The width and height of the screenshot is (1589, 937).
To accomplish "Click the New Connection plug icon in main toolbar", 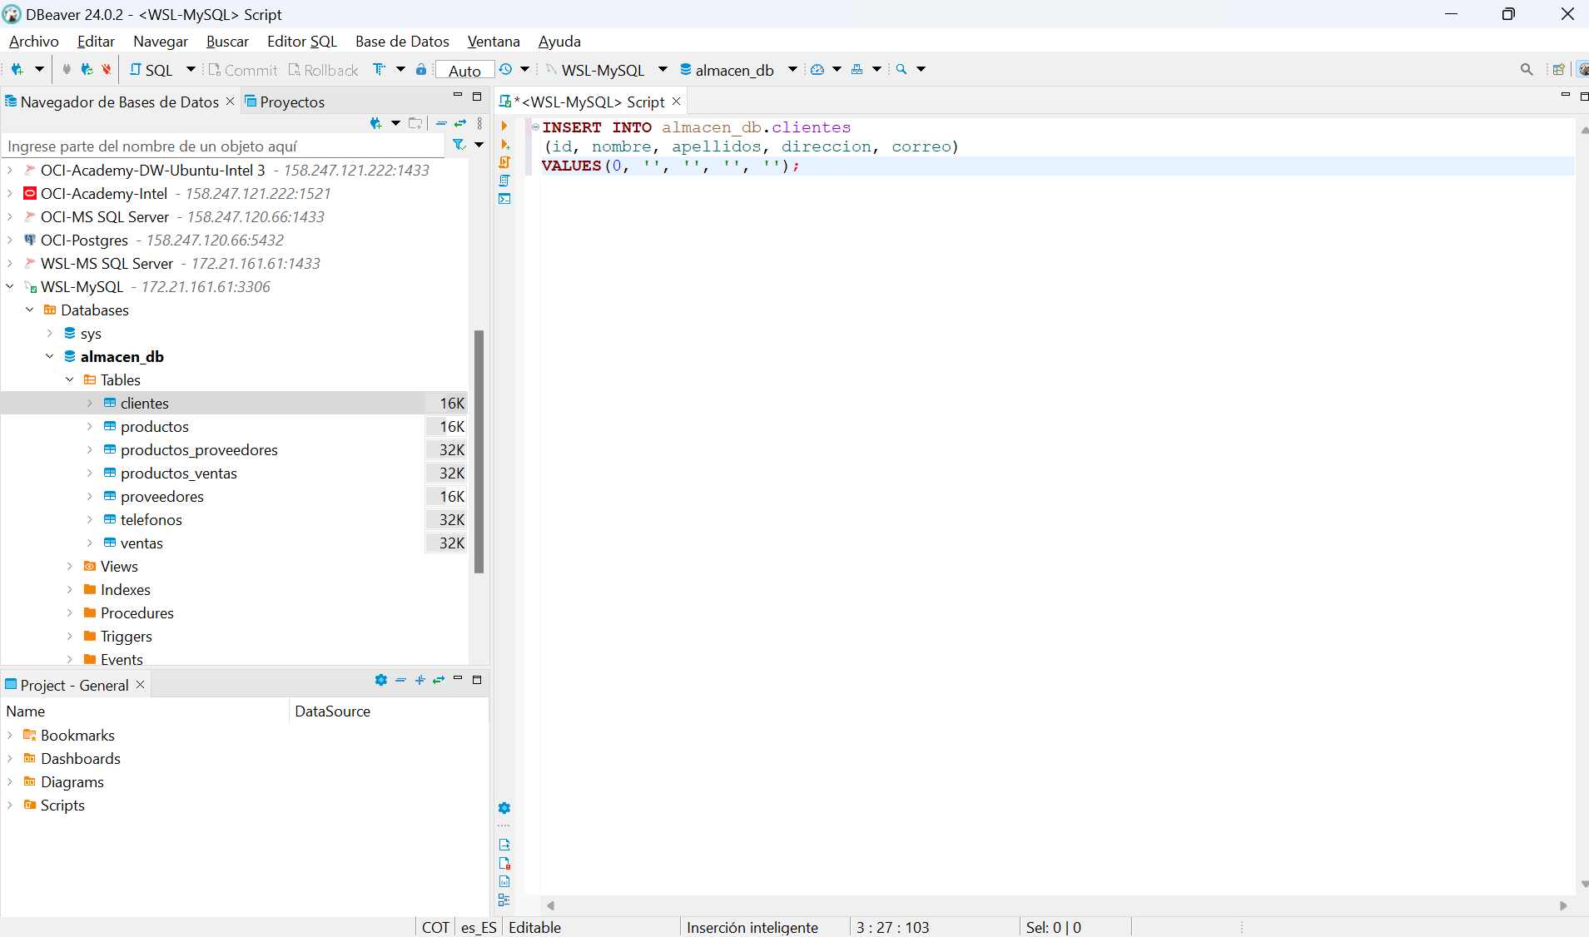I will (17, 70).
